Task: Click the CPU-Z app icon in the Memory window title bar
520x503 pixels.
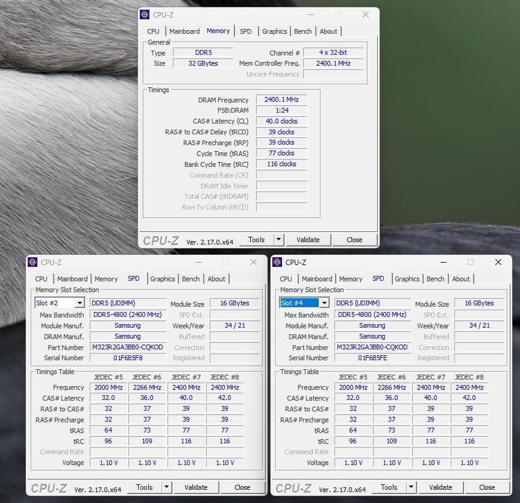Action: 145,14
